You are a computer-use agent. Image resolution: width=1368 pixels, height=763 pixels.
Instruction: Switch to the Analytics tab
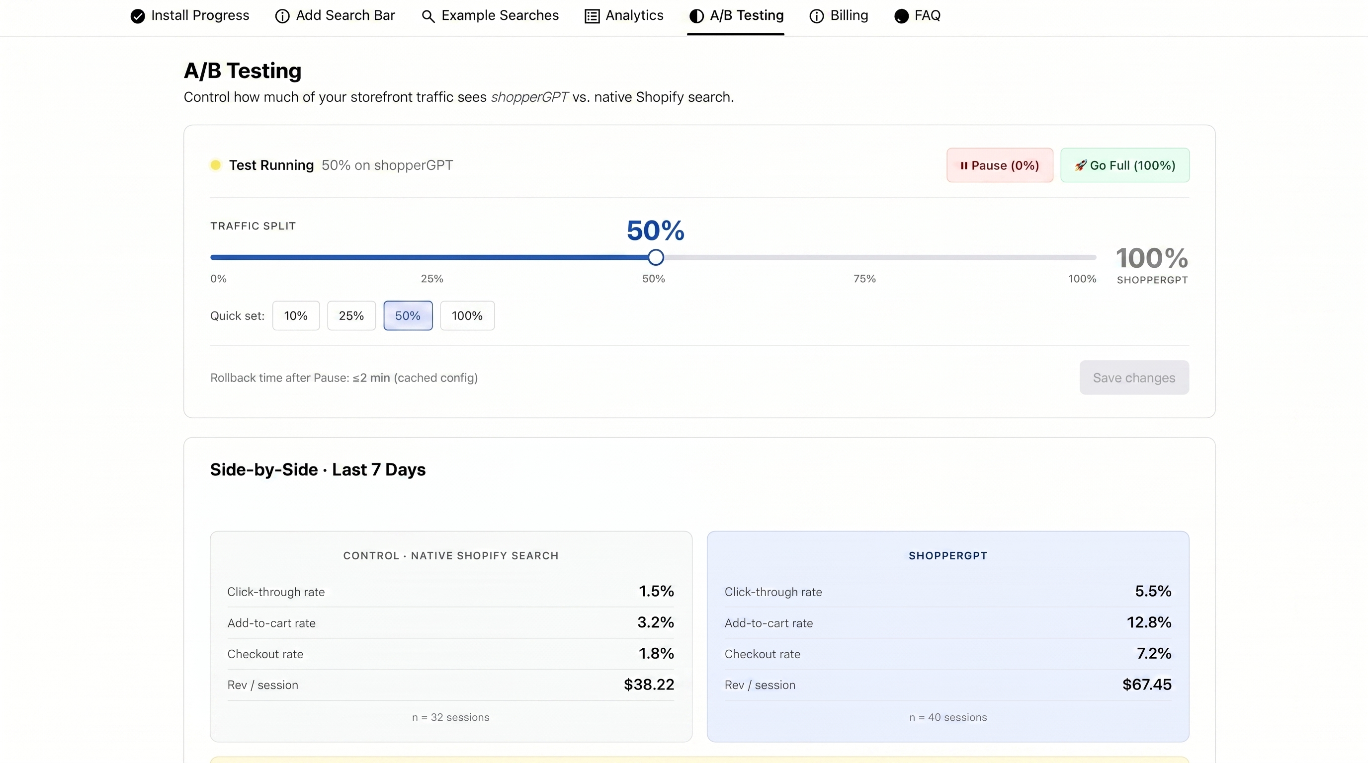pos(624,16)
